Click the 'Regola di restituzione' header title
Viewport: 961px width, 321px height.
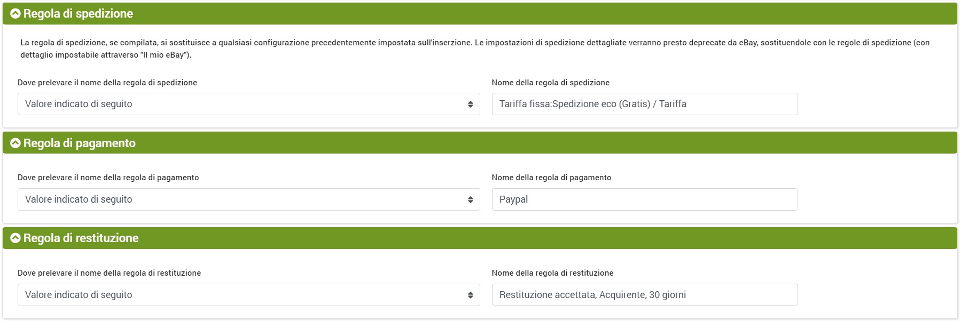tap(81, 238)
